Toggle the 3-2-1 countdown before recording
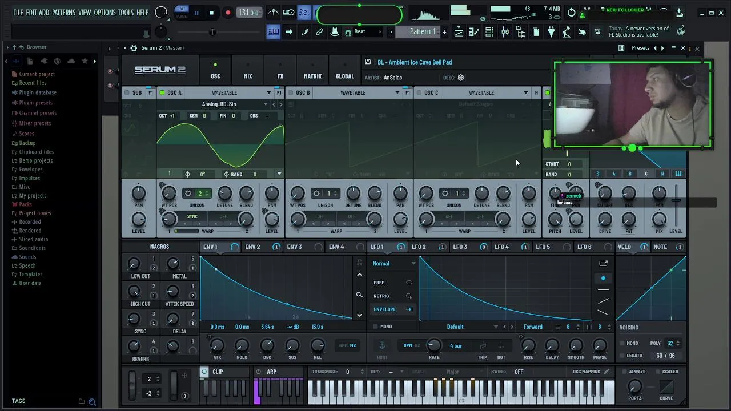This screenshot has height=411, width=731. pyautogui.click(x=304, y=13)
